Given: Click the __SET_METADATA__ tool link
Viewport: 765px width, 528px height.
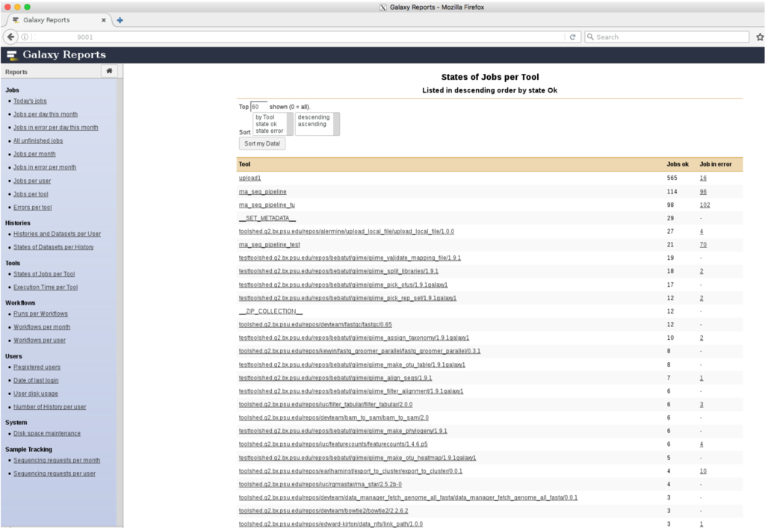Looking at the screenshot, I should (267, 218).
